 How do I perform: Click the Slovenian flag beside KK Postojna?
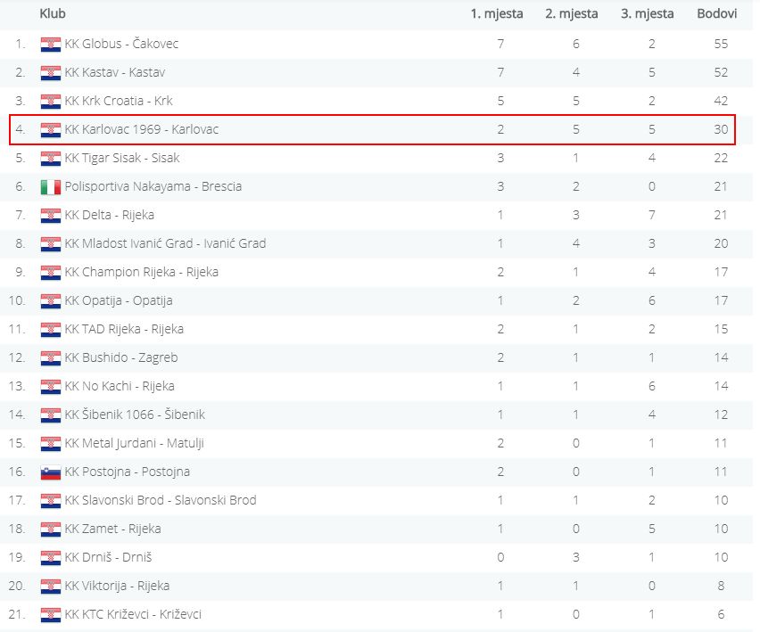pyautogui.click(x=50, y=472)
